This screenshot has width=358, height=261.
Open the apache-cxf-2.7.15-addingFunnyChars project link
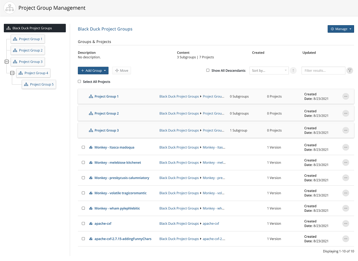click(123, 239)
